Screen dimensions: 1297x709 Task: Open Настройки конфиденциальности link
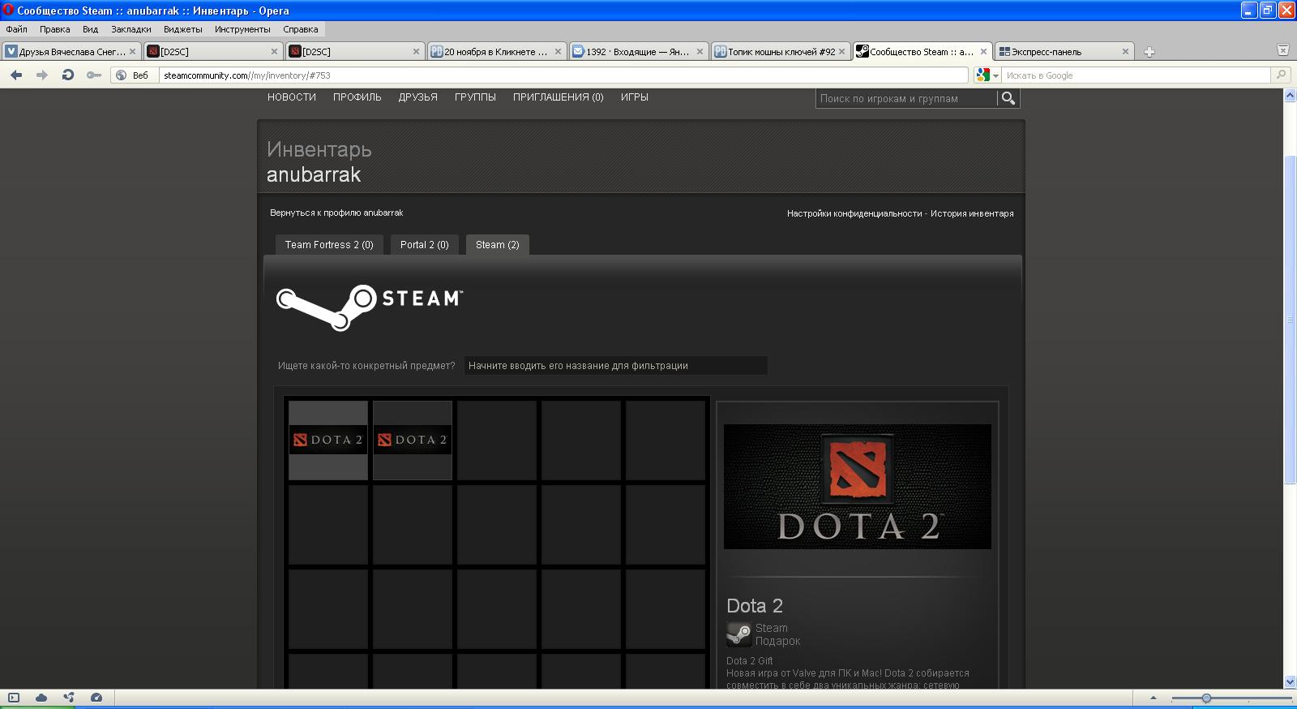coord(854,213)
